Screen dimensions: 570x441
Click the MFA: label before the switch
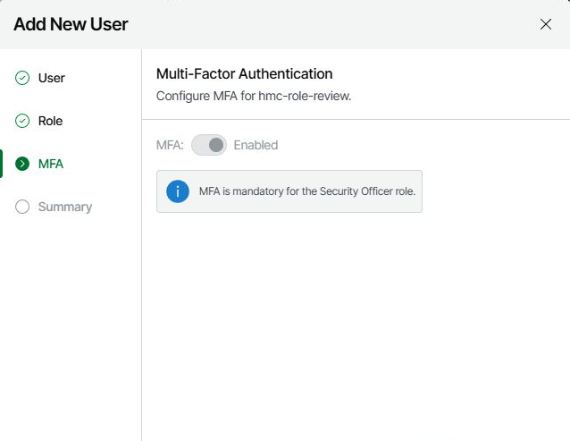tap(170, 145)
